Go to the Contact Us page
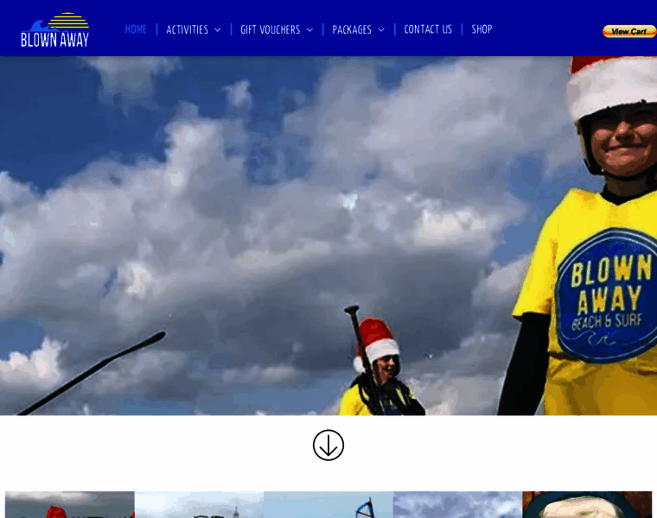 428,29
